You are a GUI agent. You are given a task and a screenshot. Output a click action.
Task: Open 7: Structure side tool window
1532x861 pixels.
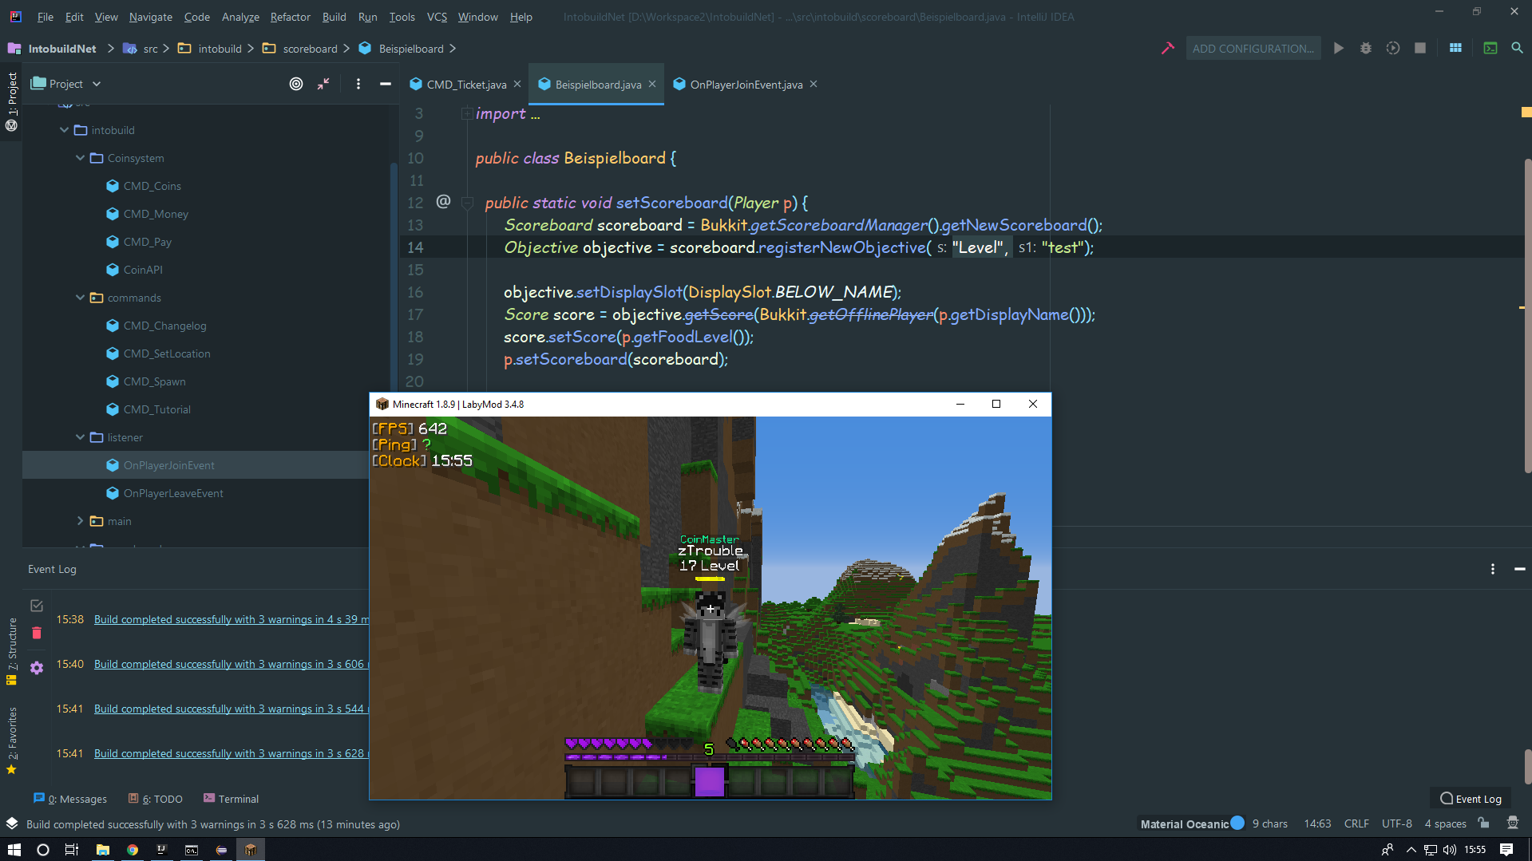[11, 650]
